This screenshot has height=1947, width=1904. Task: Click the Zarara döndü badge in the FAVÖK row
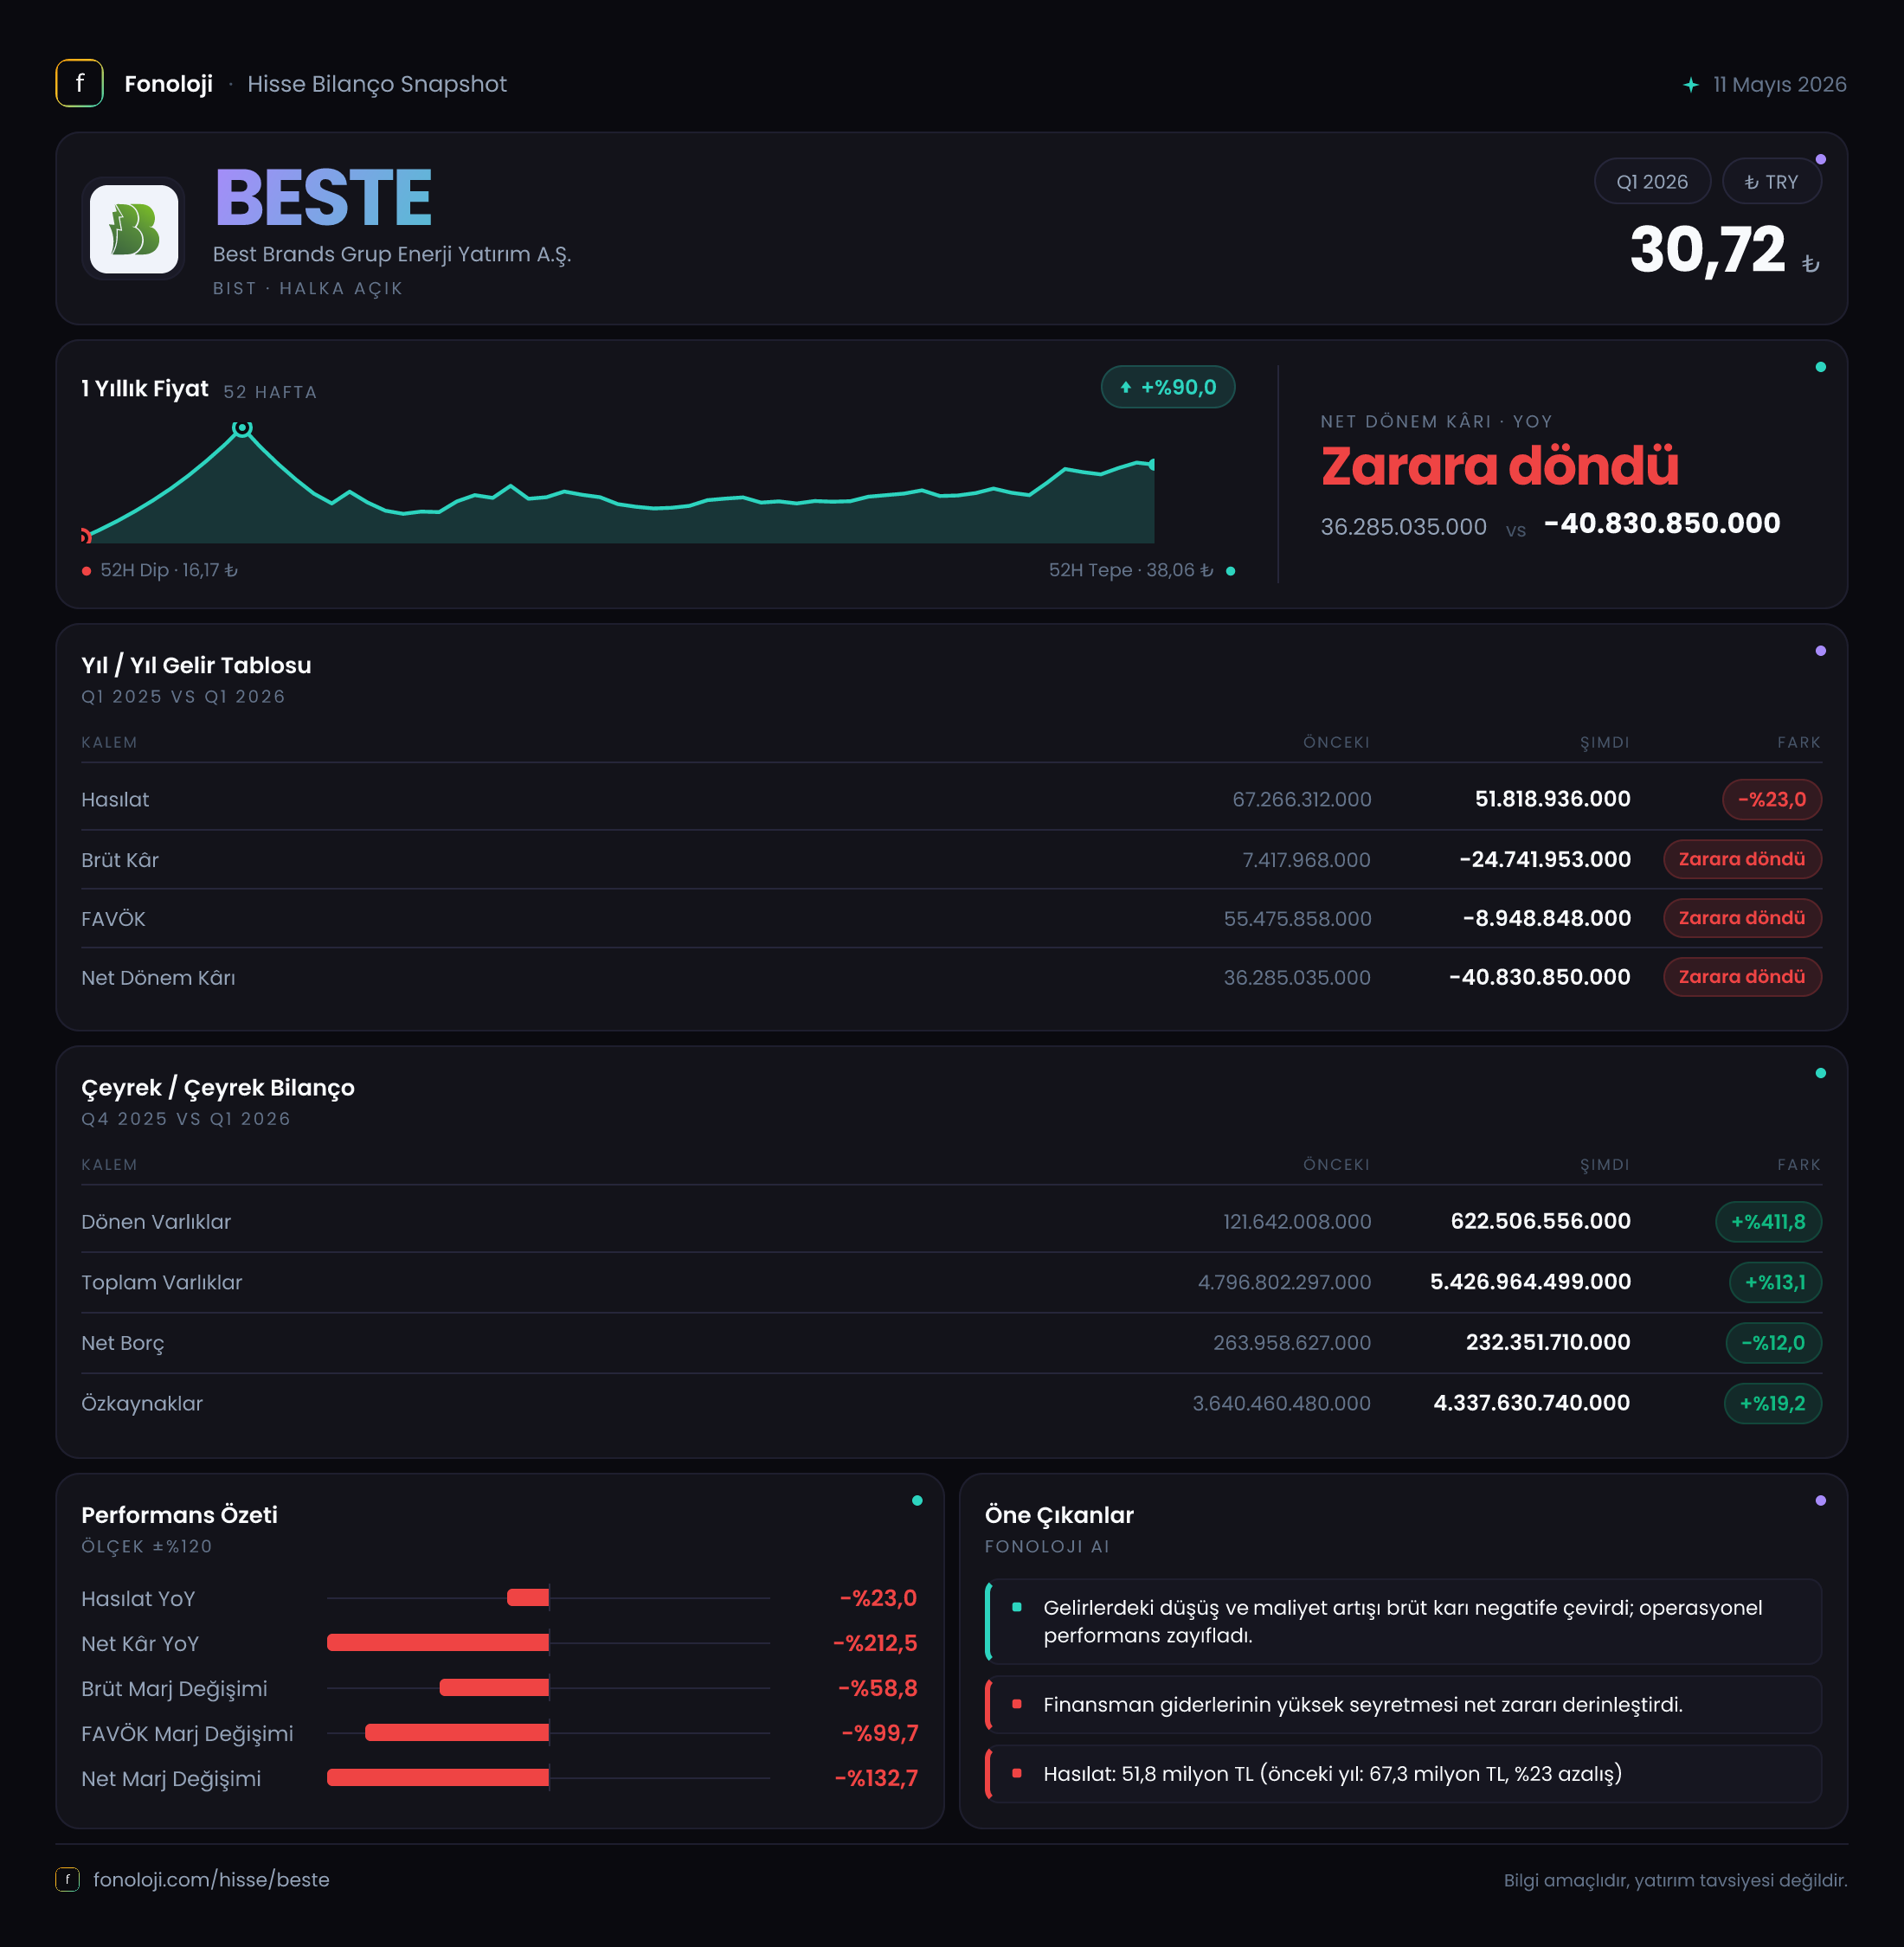[x=1742, y=918]
